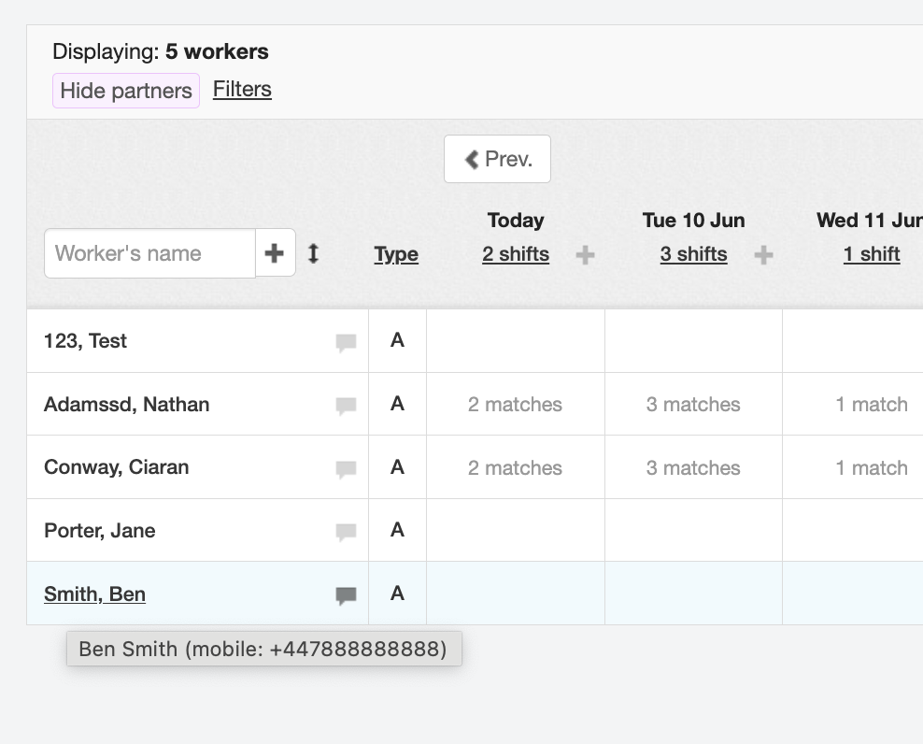Open Today's 2 shifts link

click(516, 254)
